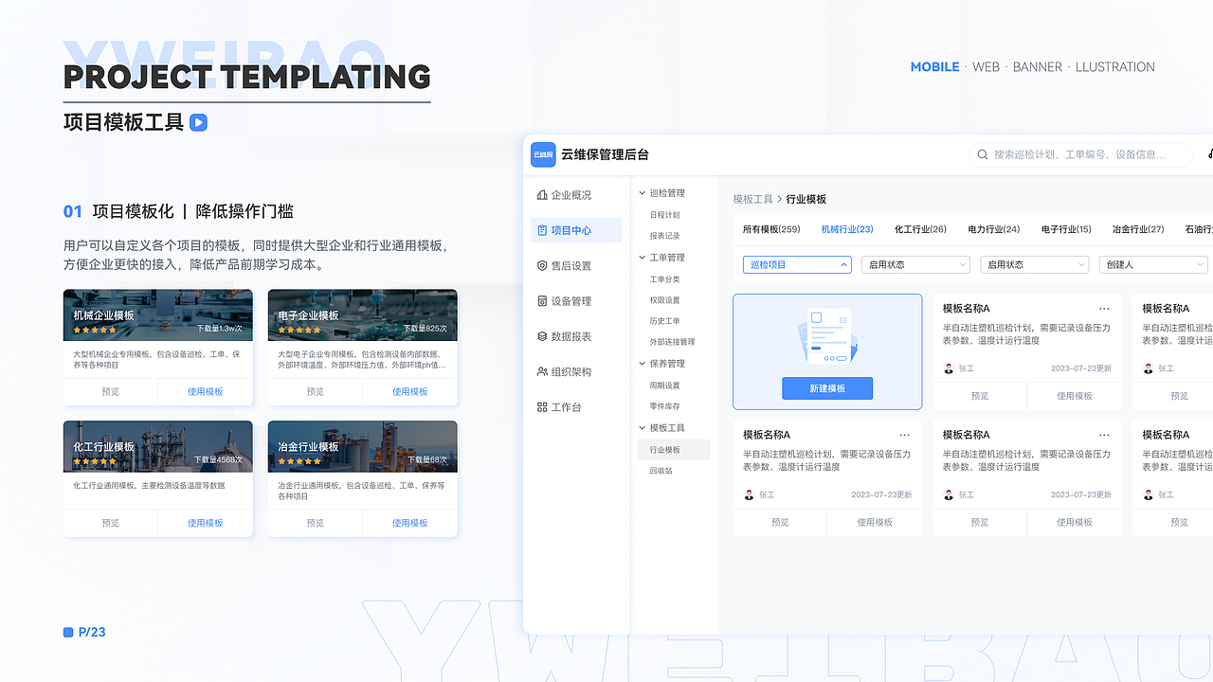1213x682 pixels.
Task: Open 周期设置 in the submenu
Action: (x=664, y=386)
